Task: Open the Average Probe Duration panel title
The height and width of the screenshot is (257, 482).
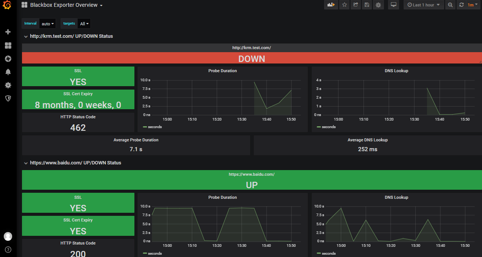Action: pos(136,140)
